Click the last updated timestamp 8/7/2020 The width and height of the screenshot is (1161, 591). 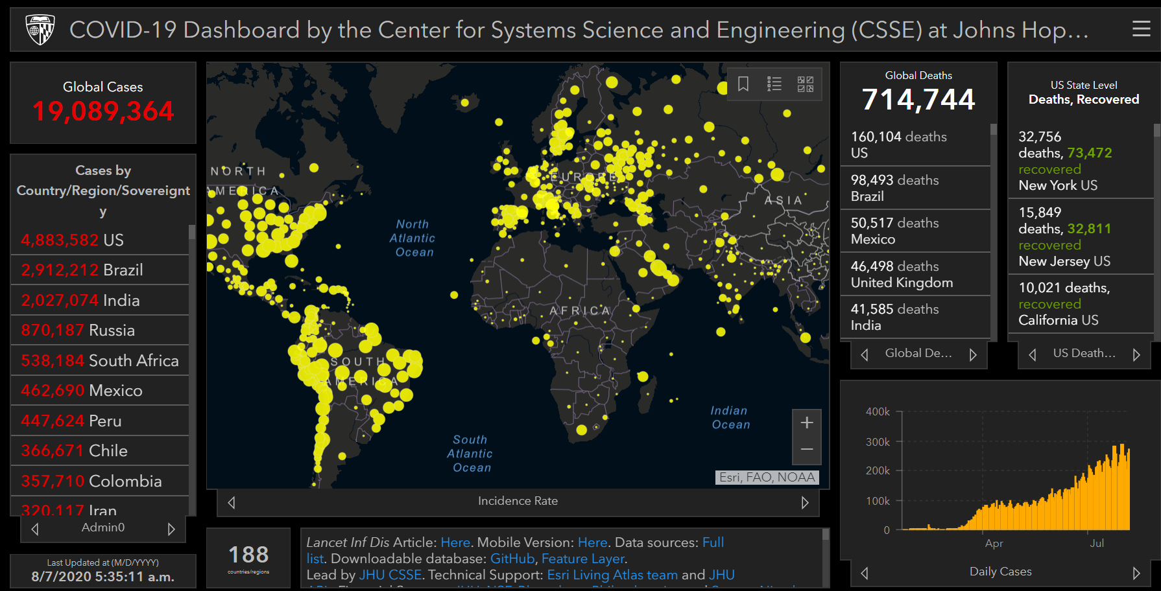103,577
